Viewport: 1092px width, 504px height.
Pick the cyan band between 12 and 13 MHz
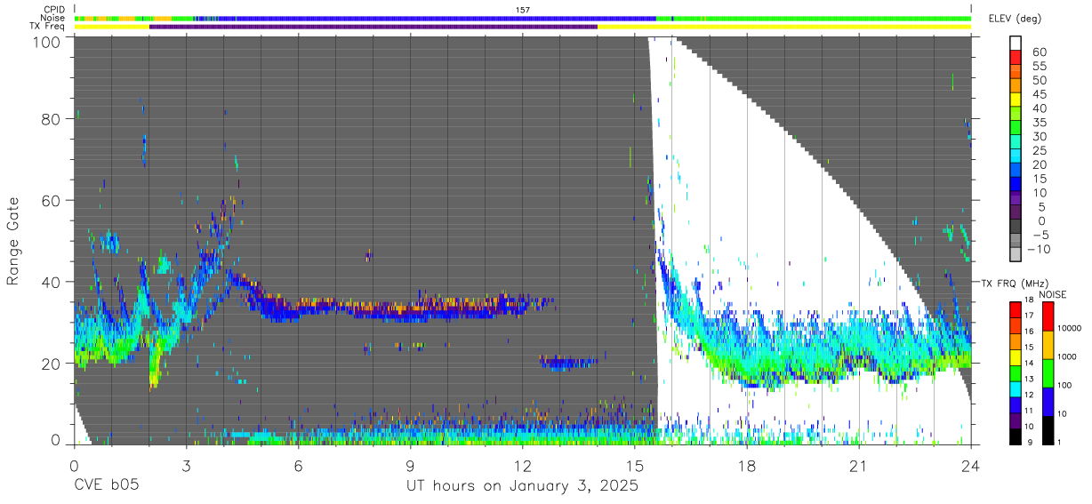pos(1016,388)
